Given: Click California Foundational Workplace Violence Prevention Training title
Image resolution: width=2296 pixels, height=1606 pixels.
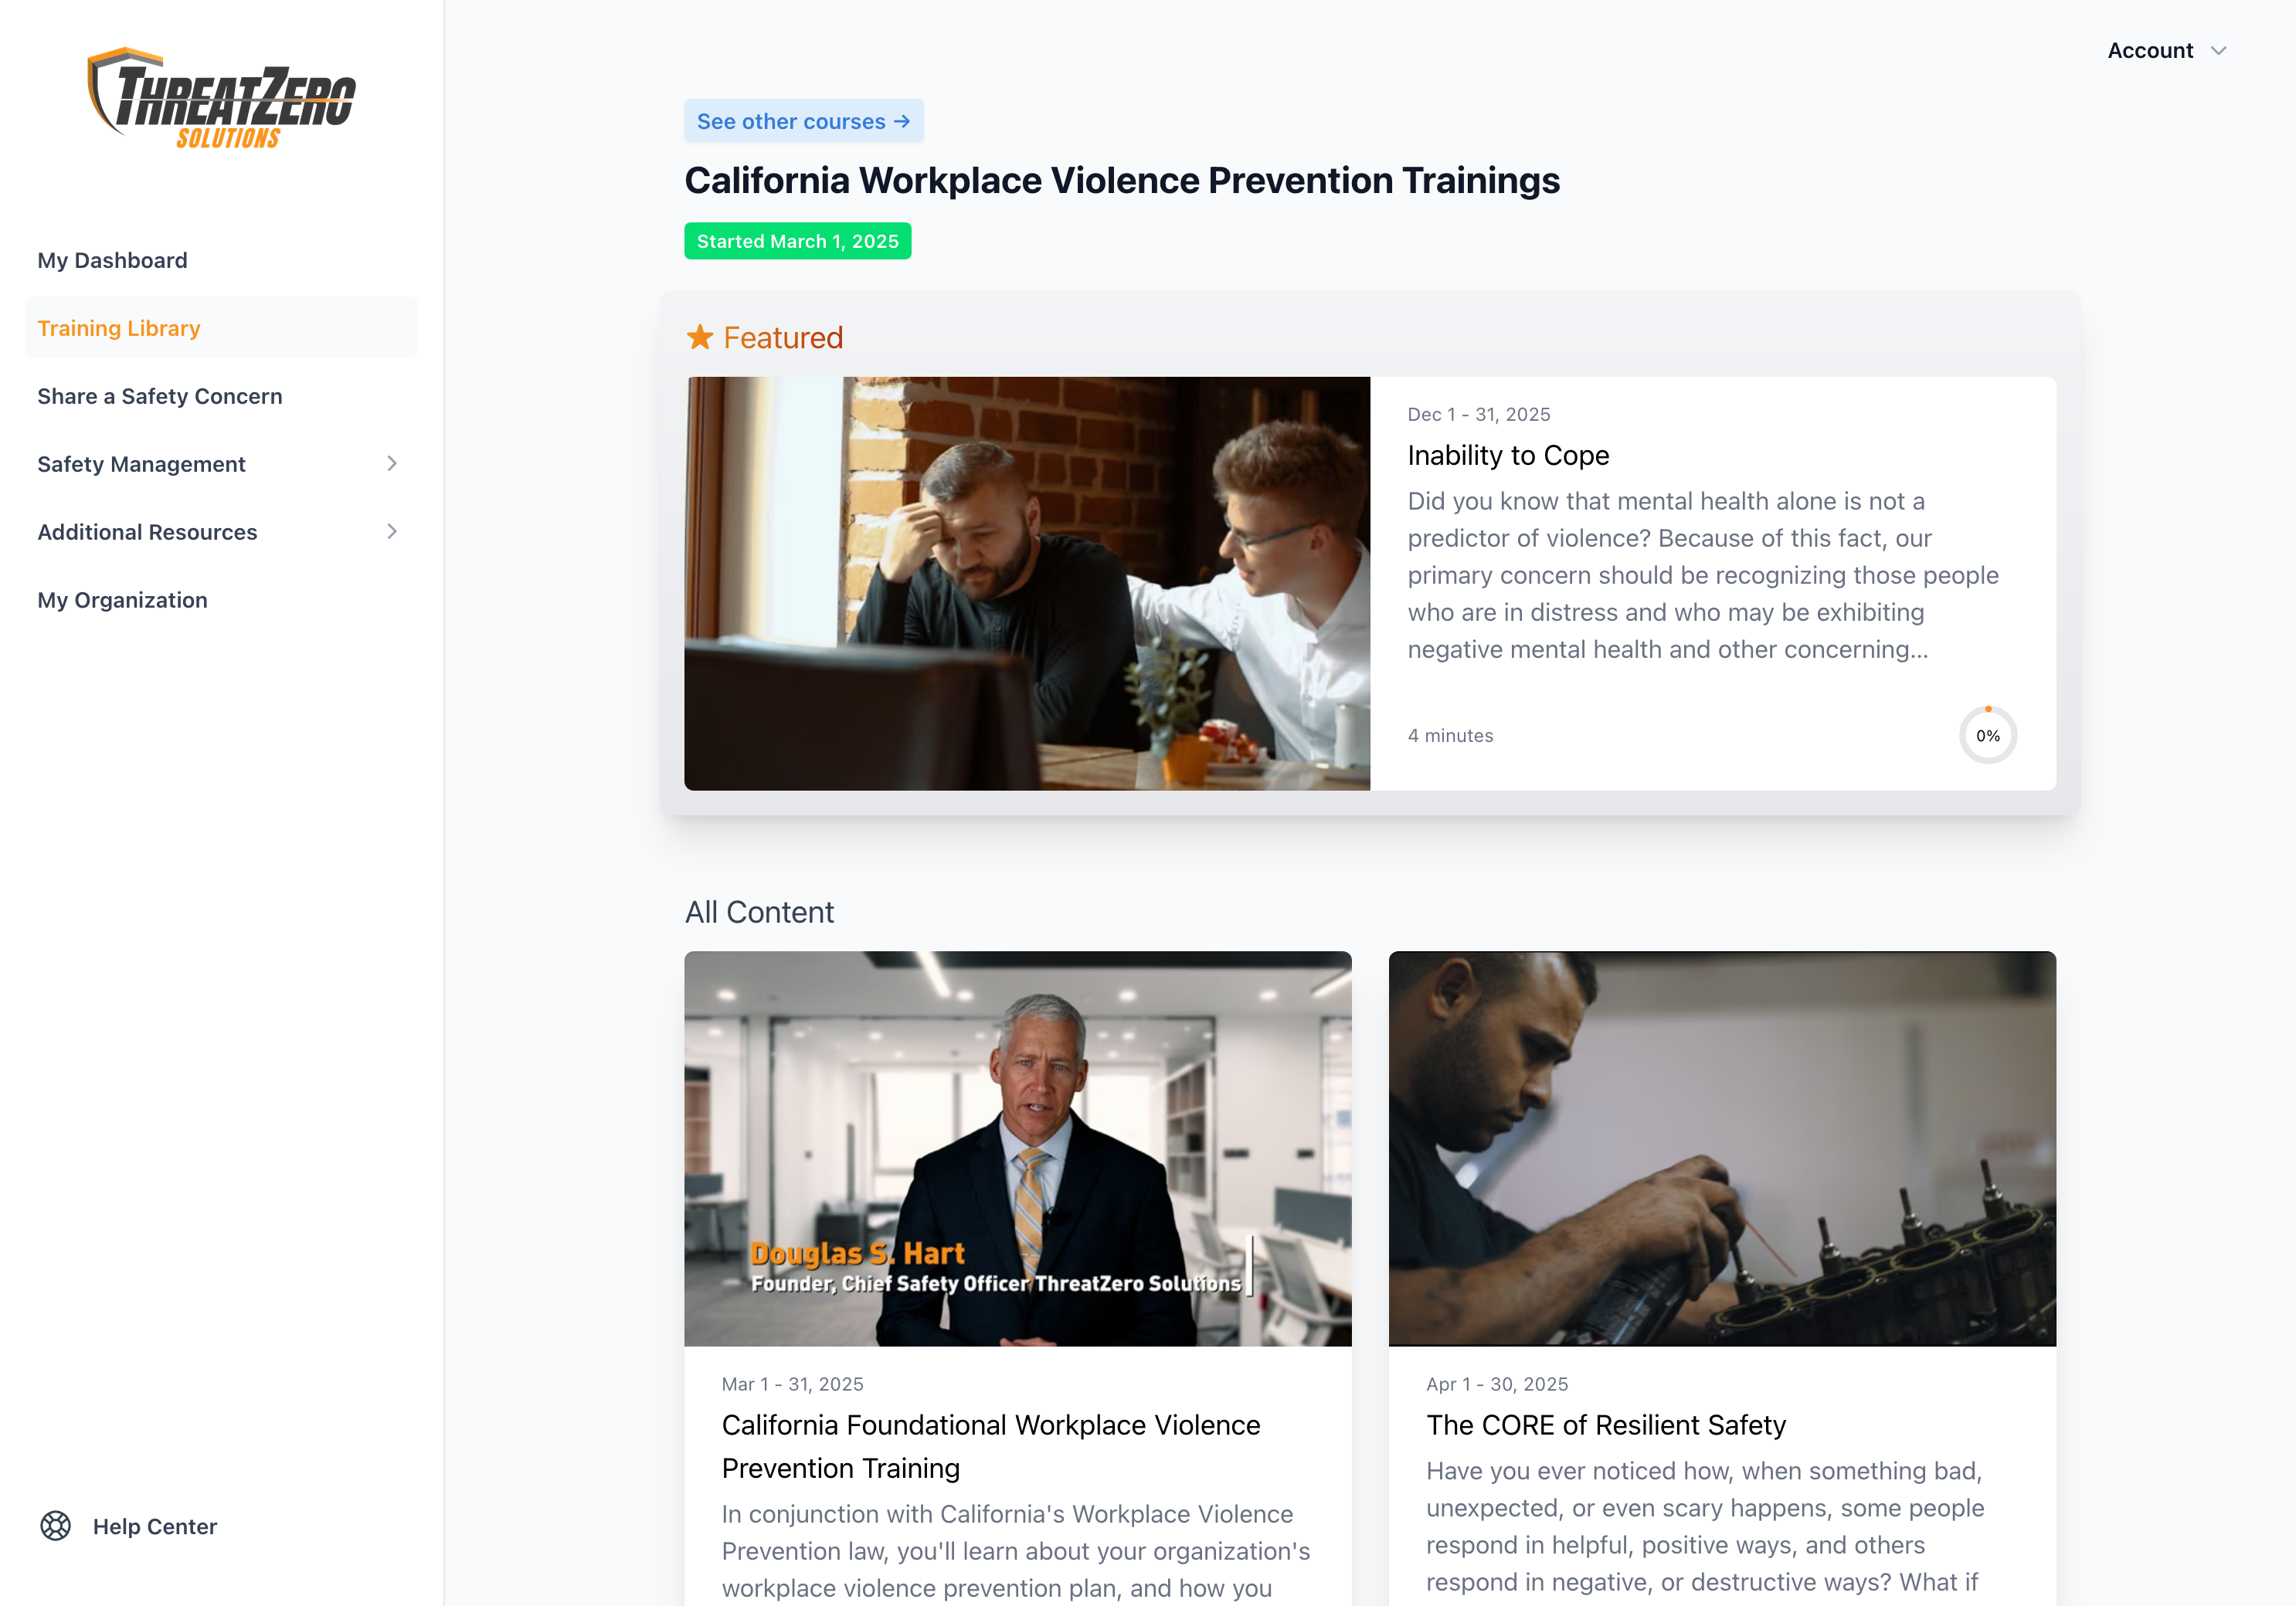Looking at the screenshot, I should [991, 1446].
